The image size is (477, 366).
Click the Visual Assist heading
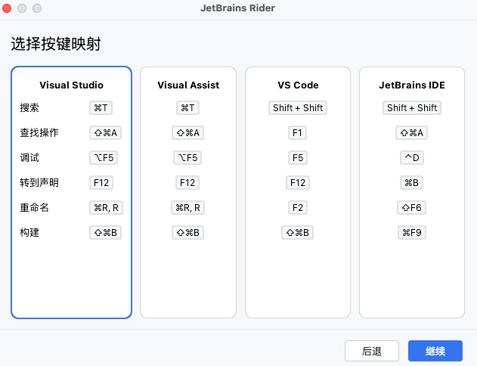[x=188, y=85]
